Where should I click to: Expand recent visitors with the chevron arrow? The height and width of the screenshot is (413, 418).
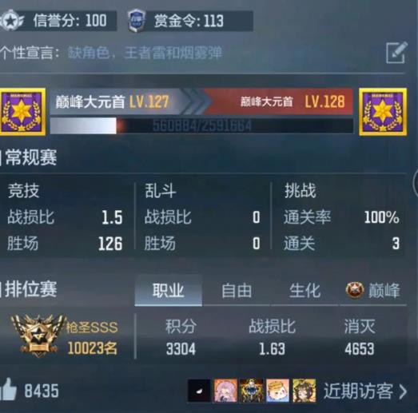coord(403,391)
